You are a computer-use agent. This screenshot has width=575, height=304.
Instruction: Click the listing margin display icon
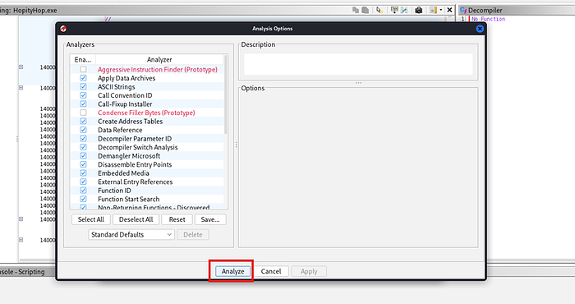[434, 10]
